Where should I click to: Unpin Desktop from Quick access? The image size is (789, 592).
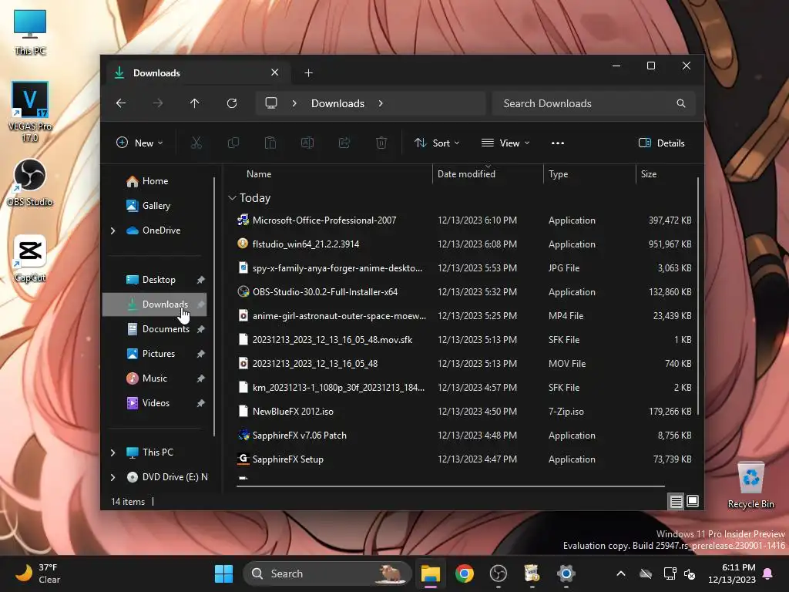[201, 280]
